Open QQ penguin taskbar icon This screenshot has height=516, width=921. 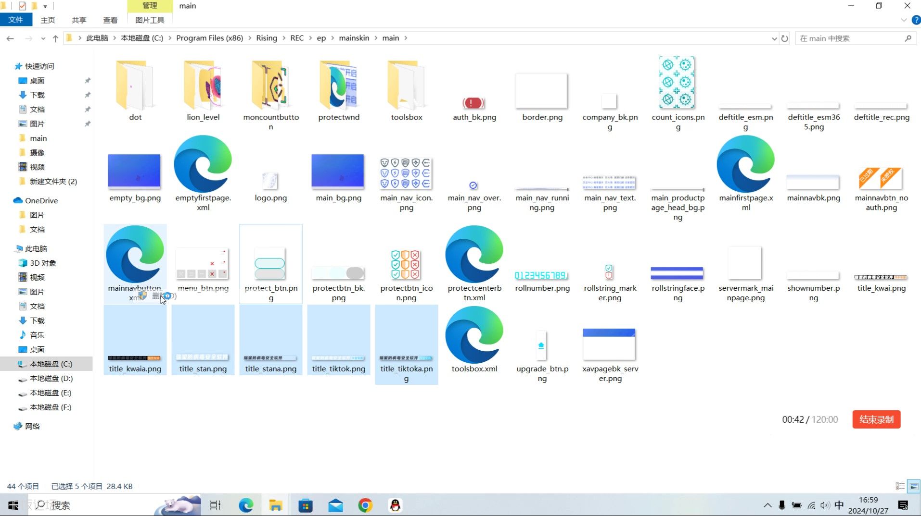[x=395, y=505]
